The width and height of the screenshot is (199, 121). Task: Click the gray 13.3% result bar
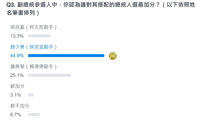[x=40, y=36]
